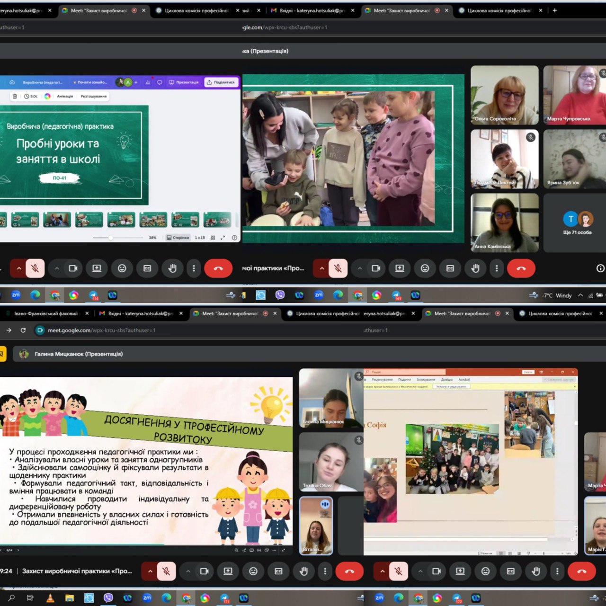Enter fullscreen using Canva expand arrows icon
Screen dimensions: 606x606
click(x=223, y=238)
